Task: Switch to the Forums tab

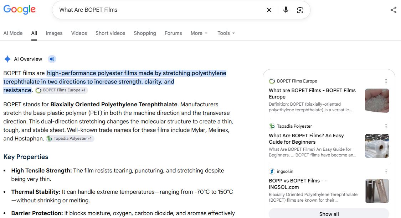Action: 173,33
